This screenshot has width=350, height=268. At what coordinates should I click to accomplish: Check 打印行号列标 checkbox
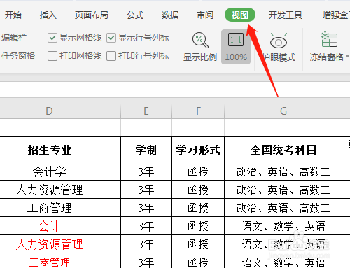[x=111, y=56]
